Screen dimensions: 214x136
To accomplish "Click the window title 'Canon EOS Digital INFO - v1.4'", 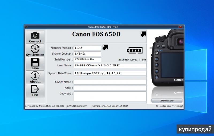I will pos(103,27).
